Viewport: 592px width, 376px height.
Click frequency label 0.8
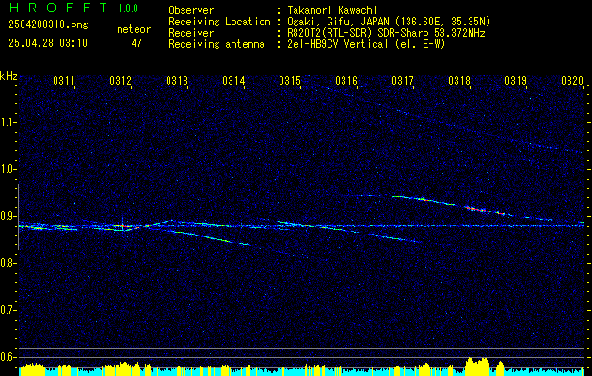8,263
